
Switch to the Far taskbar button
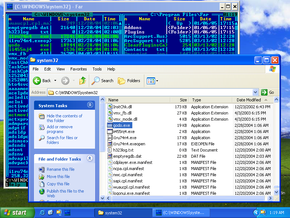(181, 213)
